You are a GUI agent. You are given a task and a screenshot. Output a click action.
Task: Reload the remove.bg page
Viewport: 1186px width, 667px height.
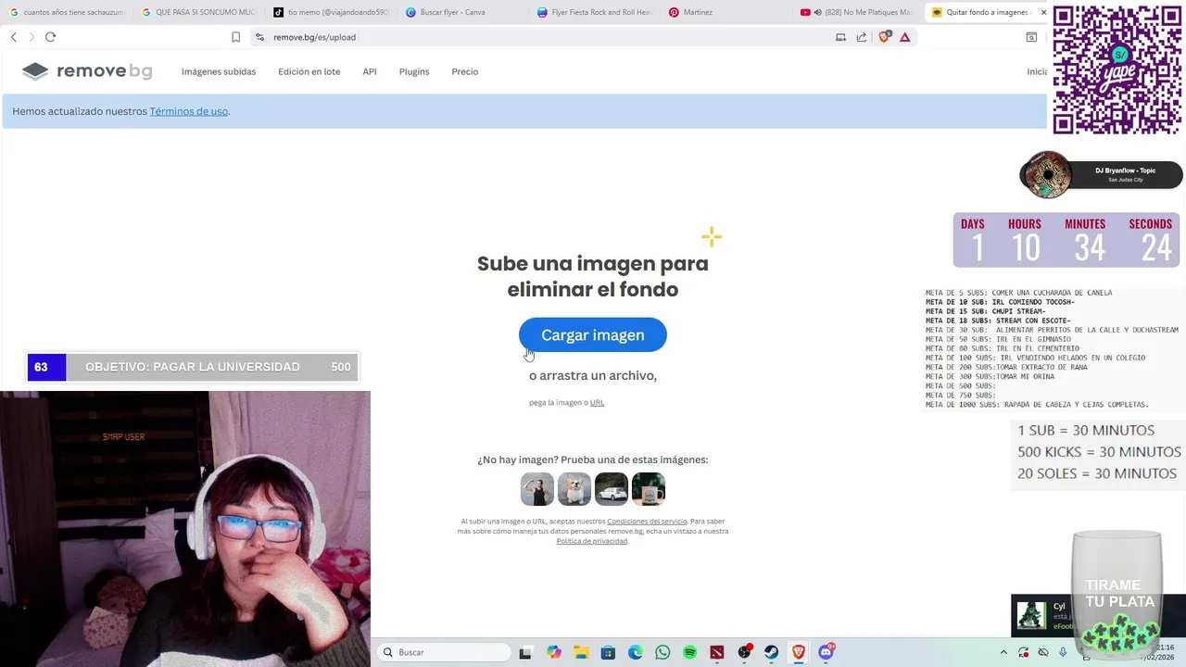tap(50, 37)
